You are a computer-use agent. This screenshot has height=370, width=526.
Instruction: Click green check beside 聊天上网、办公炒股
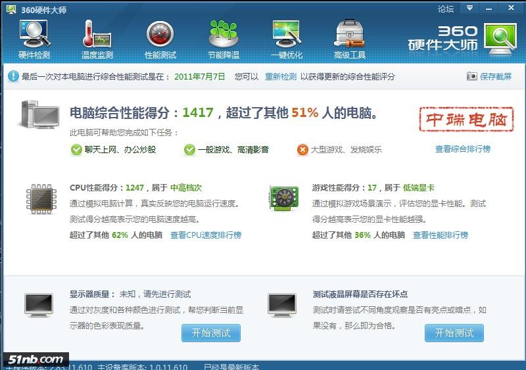(76, 150)
